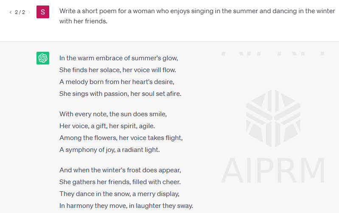Screen dimensions: 339x213
Task: Click the line 'A symphony of joy, a radiant light'
Action: [109, 150]
